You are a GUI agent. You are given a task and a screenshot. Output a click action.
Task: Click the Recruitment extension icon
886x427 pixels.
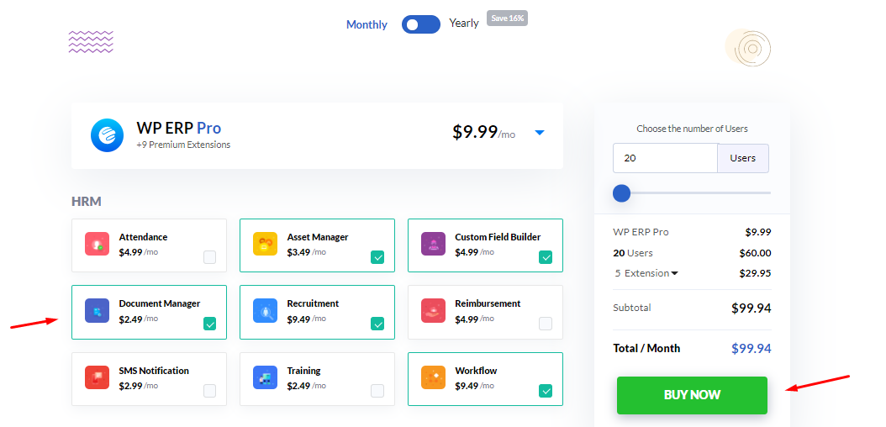point(266,311)
